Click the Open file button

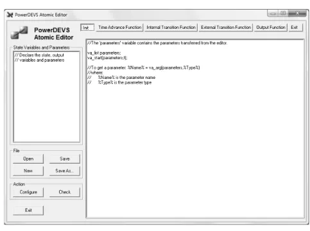click(x=28, y=158)
